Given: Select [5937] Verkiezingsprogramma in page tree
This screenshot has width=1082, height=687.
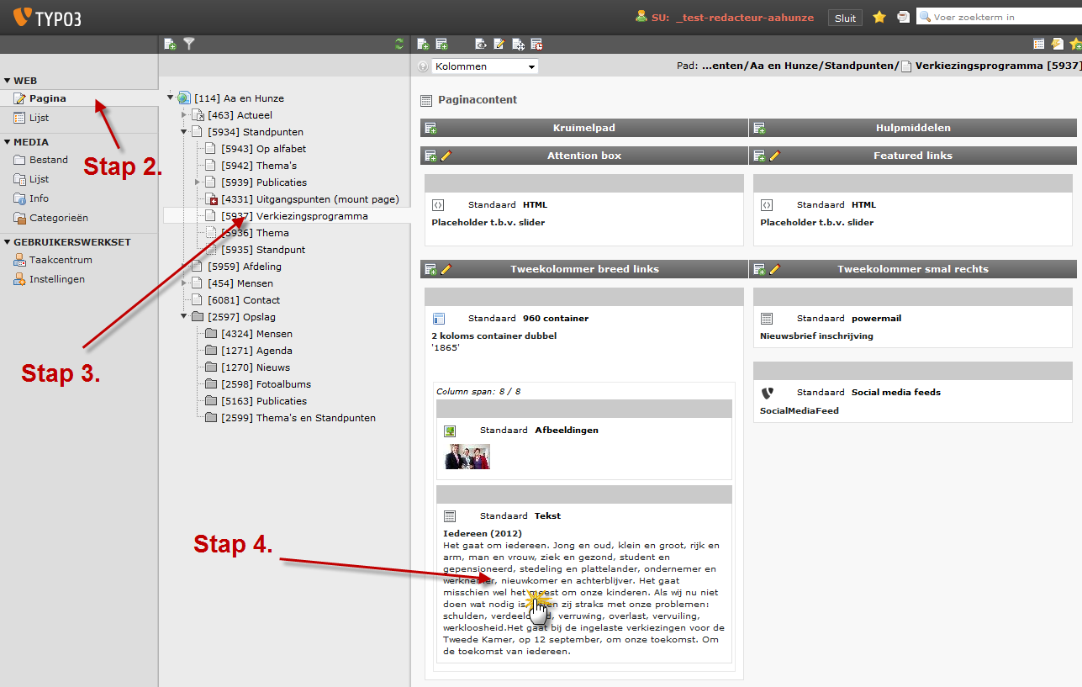Looking at the screenshot, I should [294, 216].
